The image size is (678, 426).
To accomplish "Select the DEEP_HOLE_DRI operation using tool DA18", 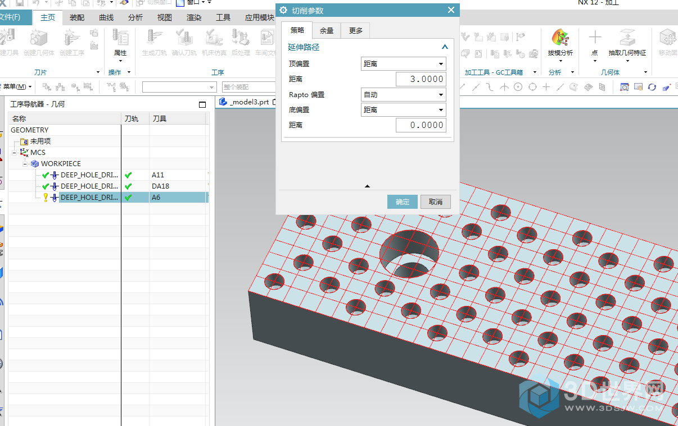I will [x=109, y=186].
